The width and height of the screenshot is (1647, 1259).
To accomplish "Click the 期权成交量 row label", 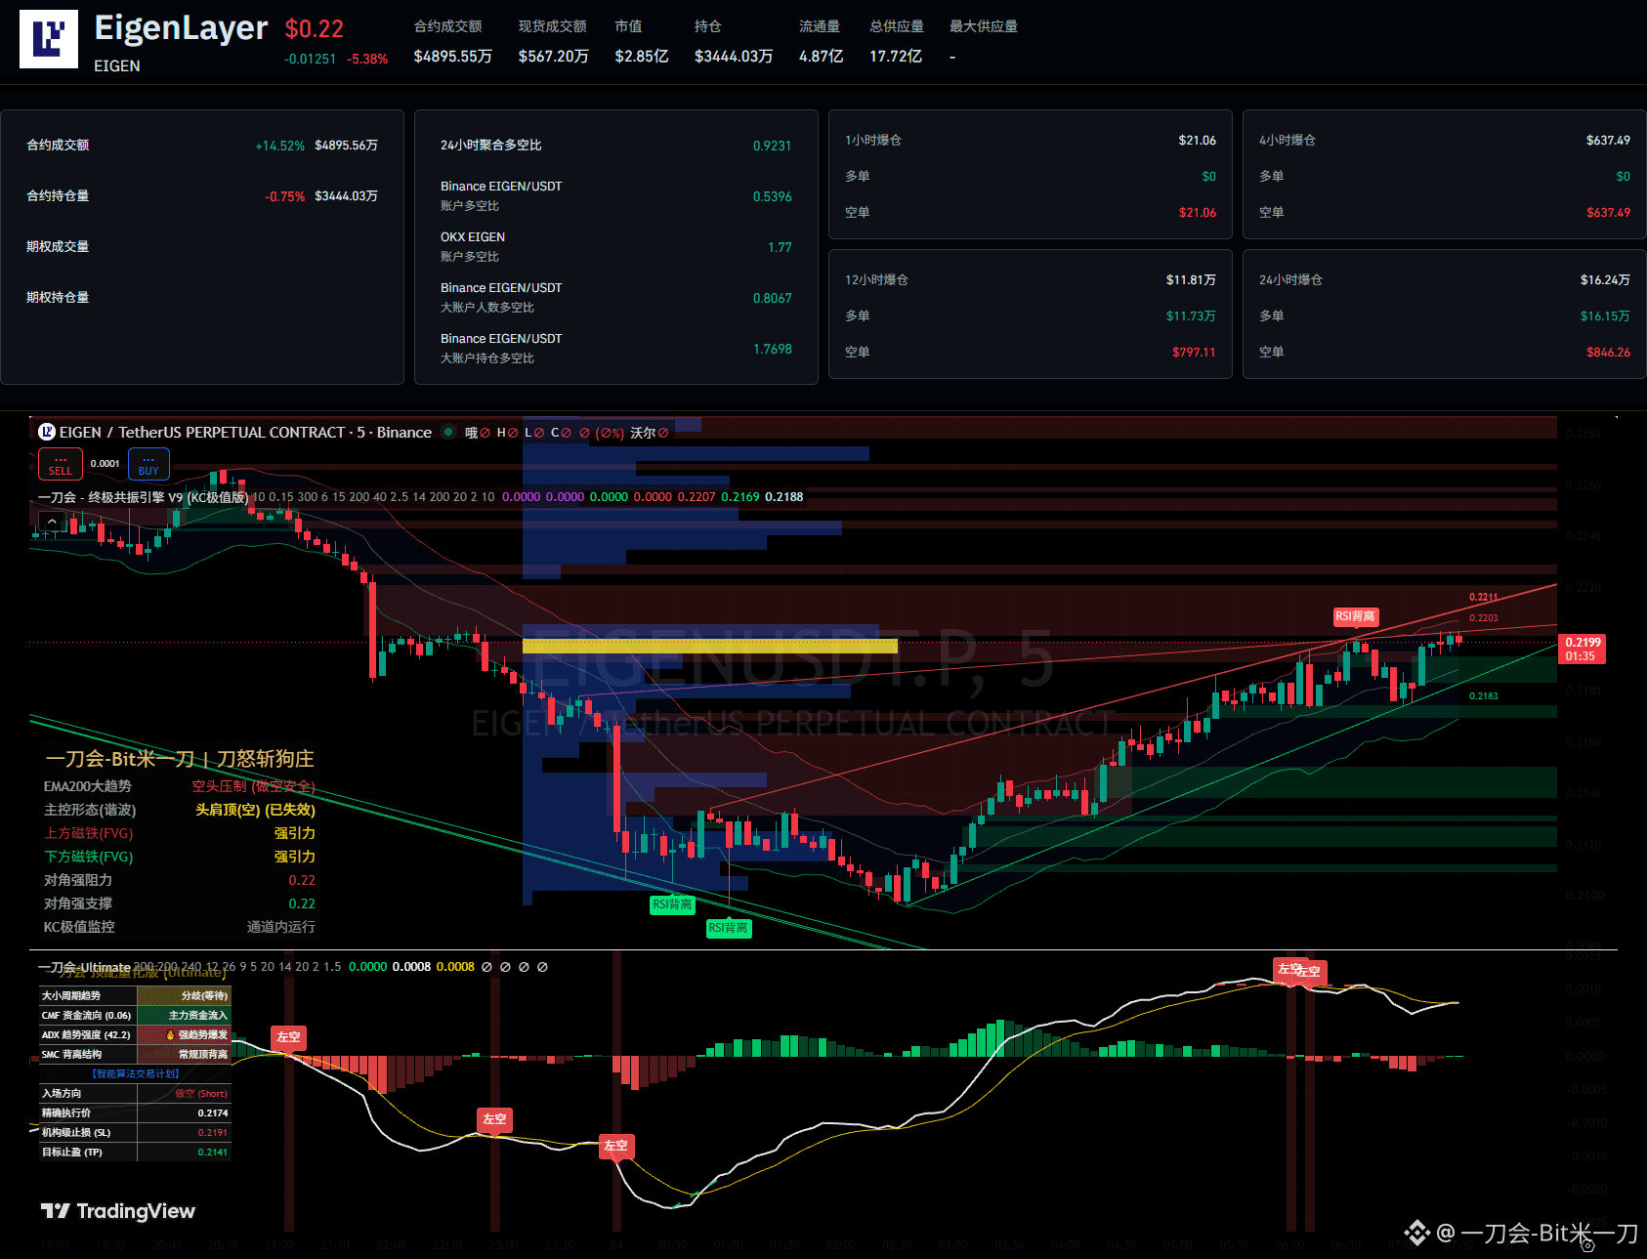I will pyautogui.click(x=58, y=246).
